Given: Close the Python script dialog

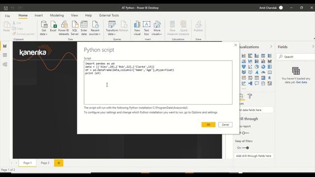Looking at the screenshot, I should (236, 45).
